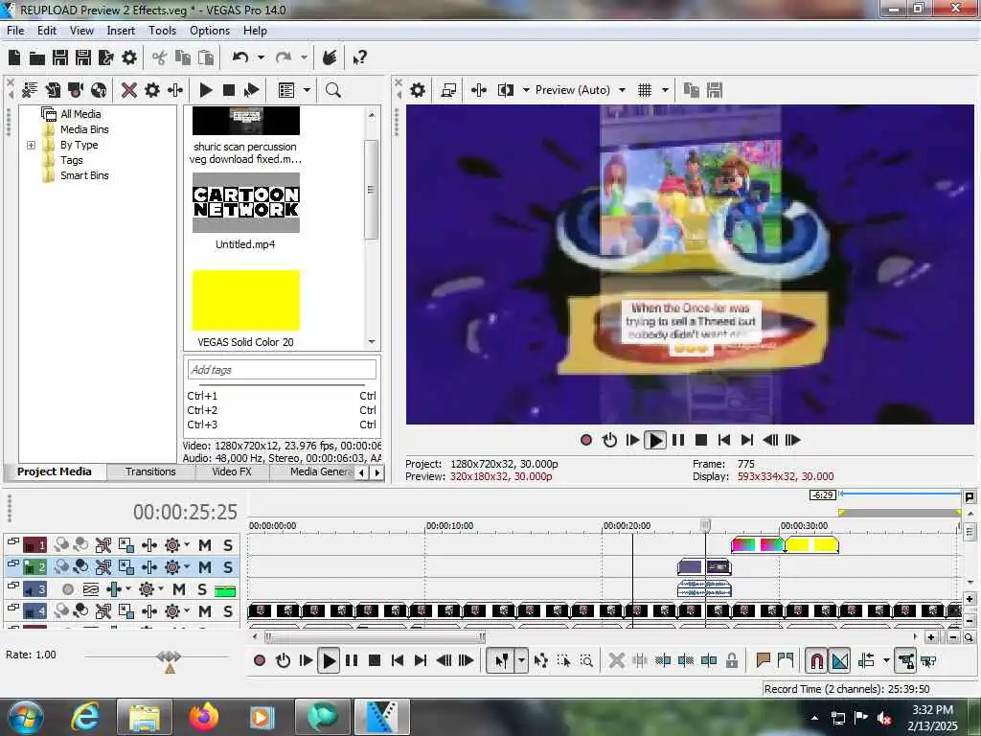Click Preview on External Monitor icon
Viewport: 981px width, 736px height.
click(x=448, y=90)
